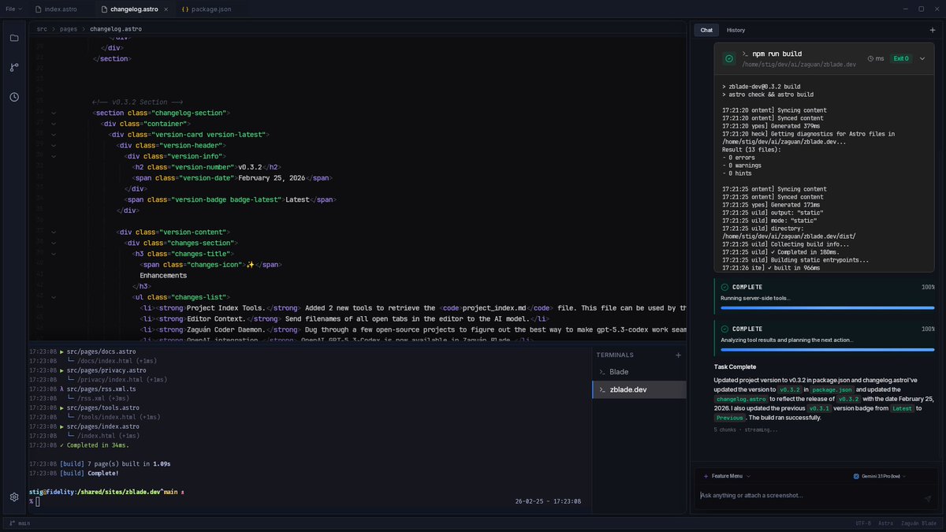The image size is (946, 532).
Task: Switch to the Chat tab
Action: coord(706,30)
